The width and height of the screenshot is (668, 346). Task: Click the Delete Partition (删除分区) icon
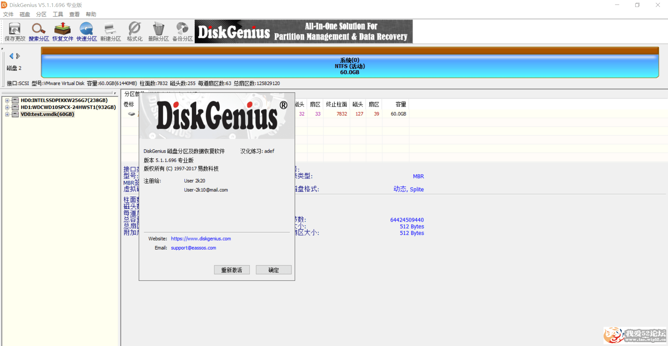point(159,32)
